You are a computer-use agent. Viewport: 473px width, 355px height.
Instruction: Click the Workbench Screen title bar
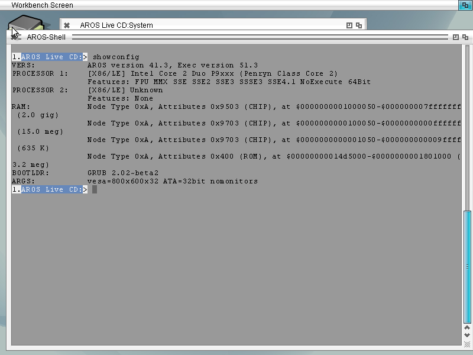tap(229, 5)
